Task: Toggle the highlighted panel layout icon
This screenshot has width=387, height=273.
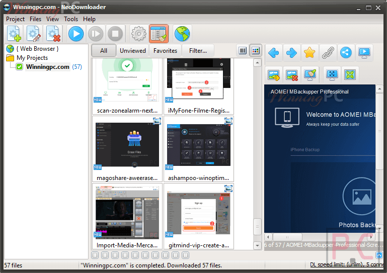Action: click(159, 34)
